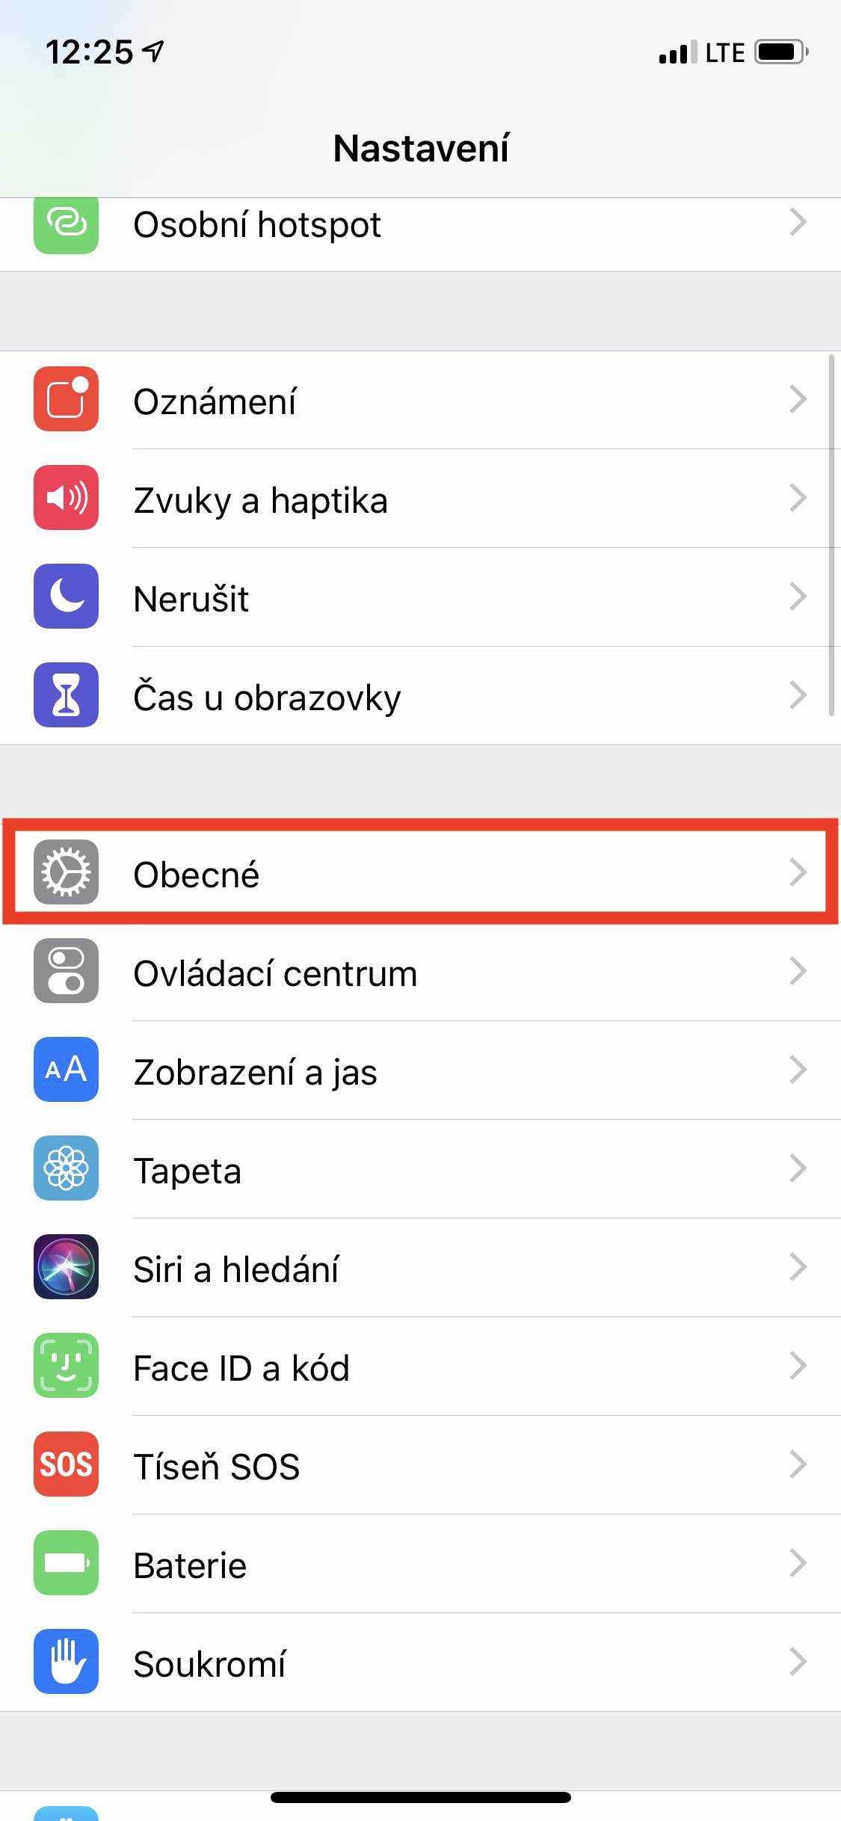
Task: Expand Baterie using its chevron arrow
Action: [x=798, y=1562]
